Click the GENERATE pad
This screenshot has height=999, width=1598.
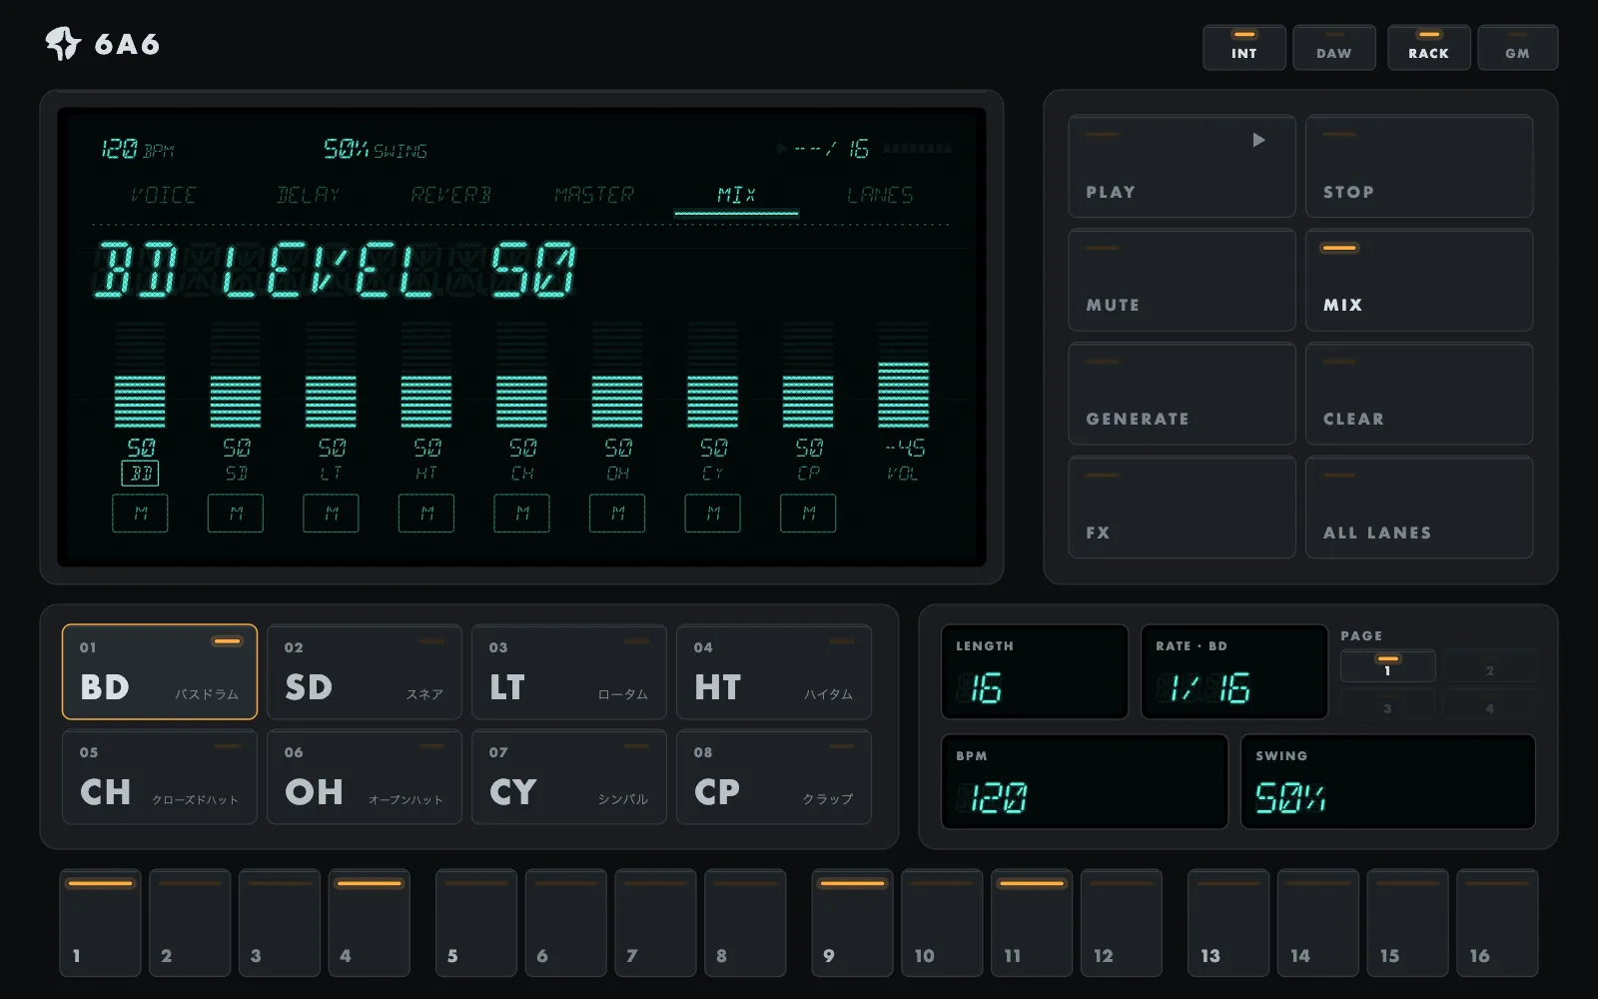point(1182,394)
